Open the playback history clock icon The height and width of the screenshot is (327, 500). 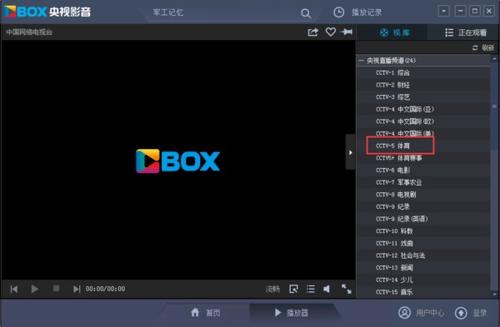338,12
